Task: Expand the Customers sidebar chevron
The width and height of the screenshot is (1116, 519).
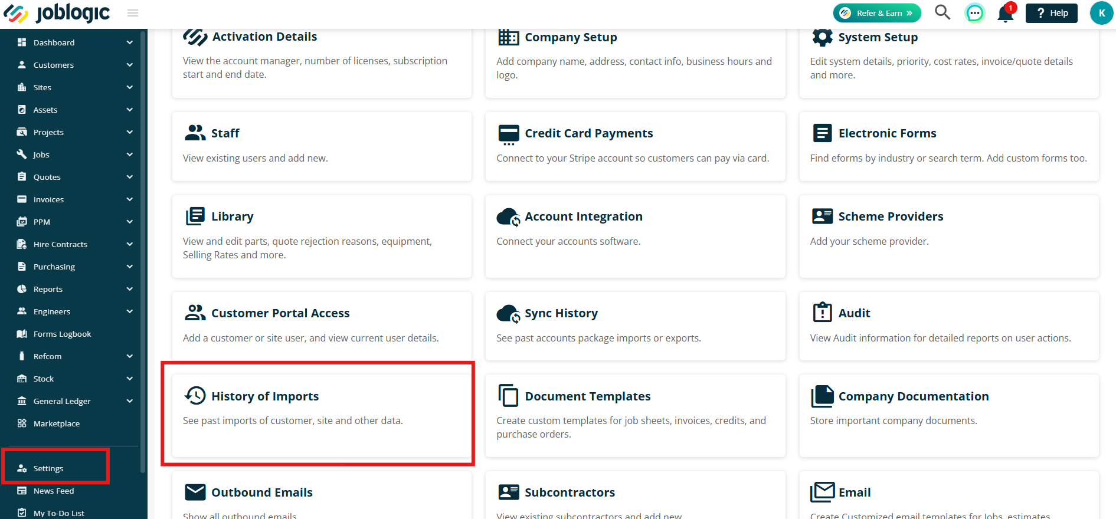Action: pos(130,65)
